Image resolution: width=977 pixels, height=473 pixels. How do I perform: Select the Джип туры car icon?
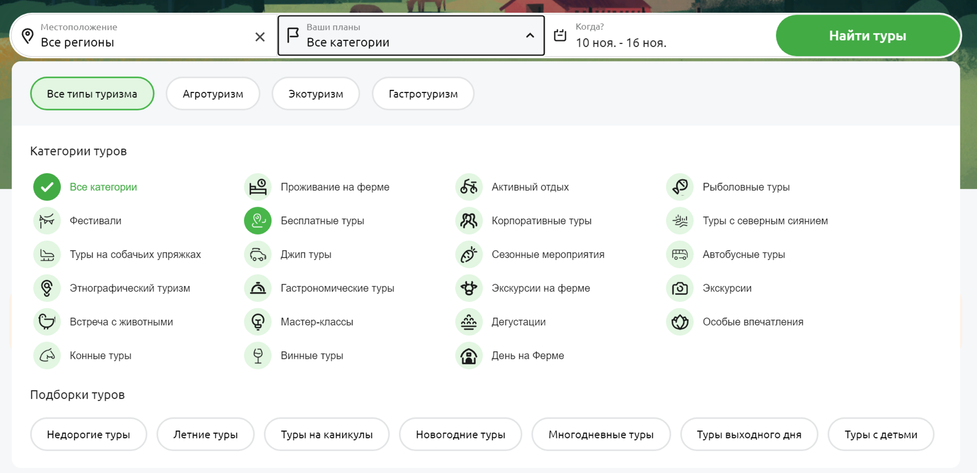click(x=258, y=254)
